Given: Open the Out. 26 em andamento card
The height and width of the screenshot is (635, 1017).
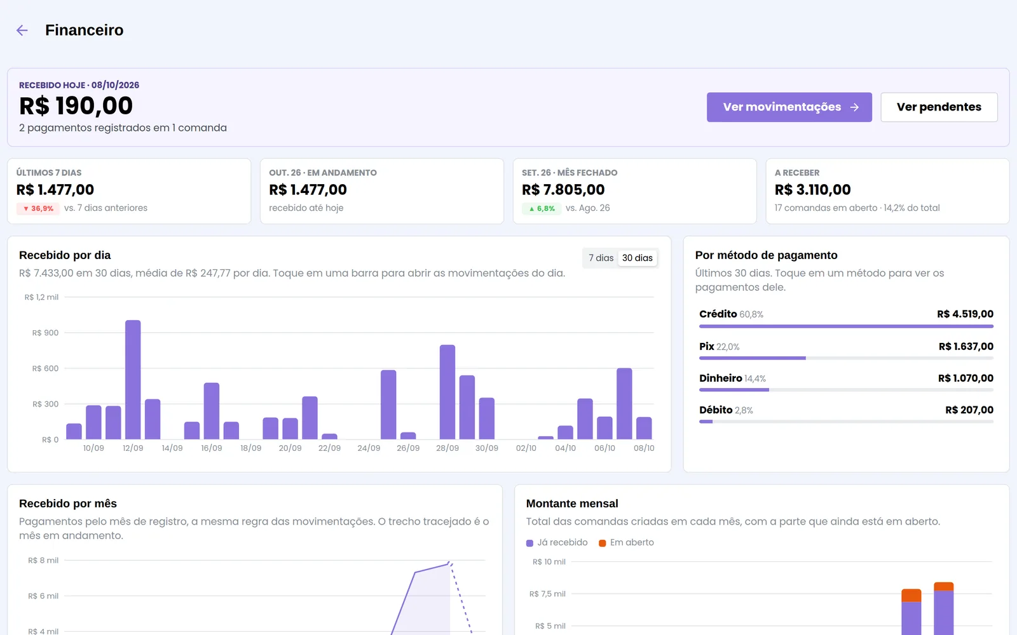Looking at the screenshot, I should [382, 191].
